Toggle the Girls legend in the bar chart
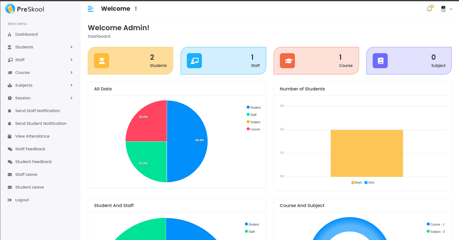459x240 pixels. pyautogui.click(x=369, y=182)
